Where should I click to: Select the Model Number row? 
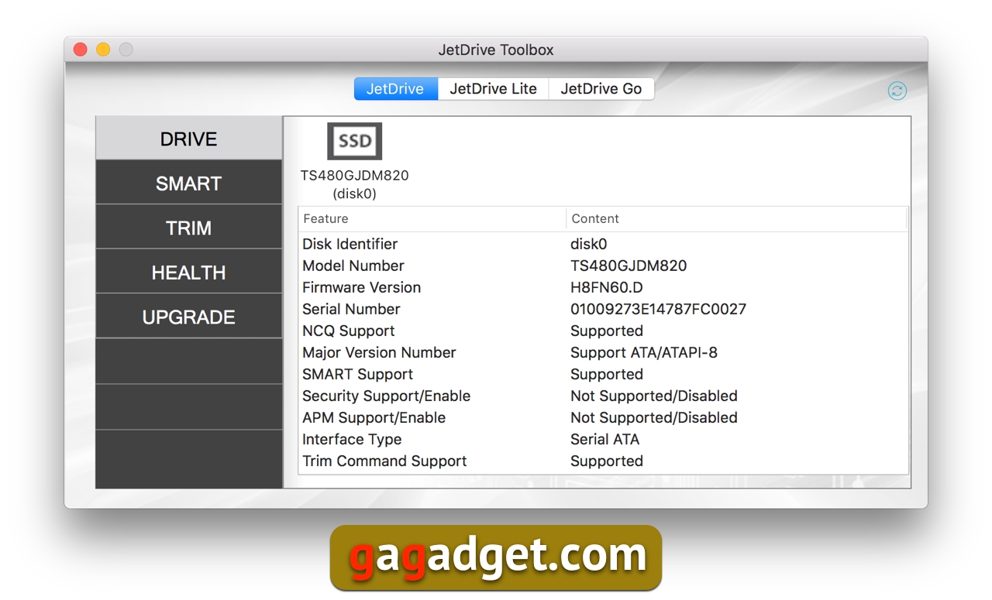[x=603, y=266]
